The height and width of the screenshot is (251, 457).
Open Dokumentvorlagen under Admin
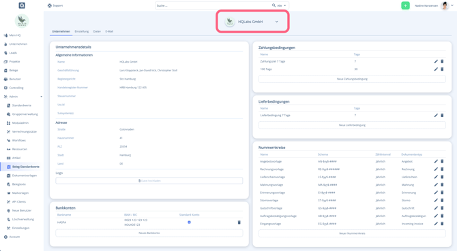tap(24, 175)
